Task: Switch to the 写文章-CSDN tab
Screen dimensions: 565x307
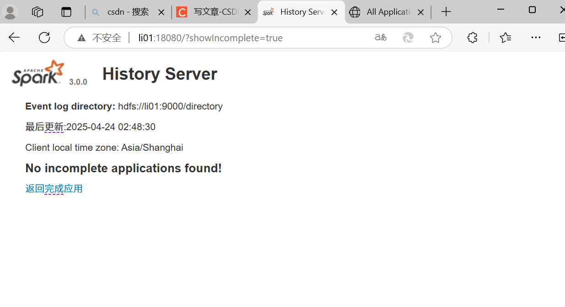Action: click(215, 12)
